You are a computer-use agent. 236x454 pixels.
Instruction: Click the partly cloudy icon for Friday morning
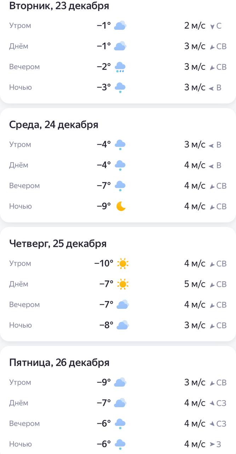click(x=120, y=382)
